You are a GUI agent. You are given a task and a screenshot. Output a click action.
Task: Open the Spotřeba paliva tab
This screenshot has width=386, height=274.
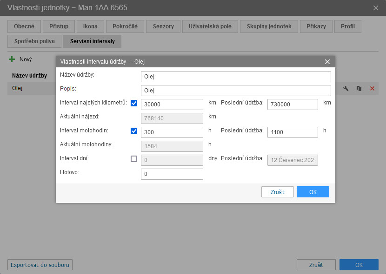[x=33, y=41]
